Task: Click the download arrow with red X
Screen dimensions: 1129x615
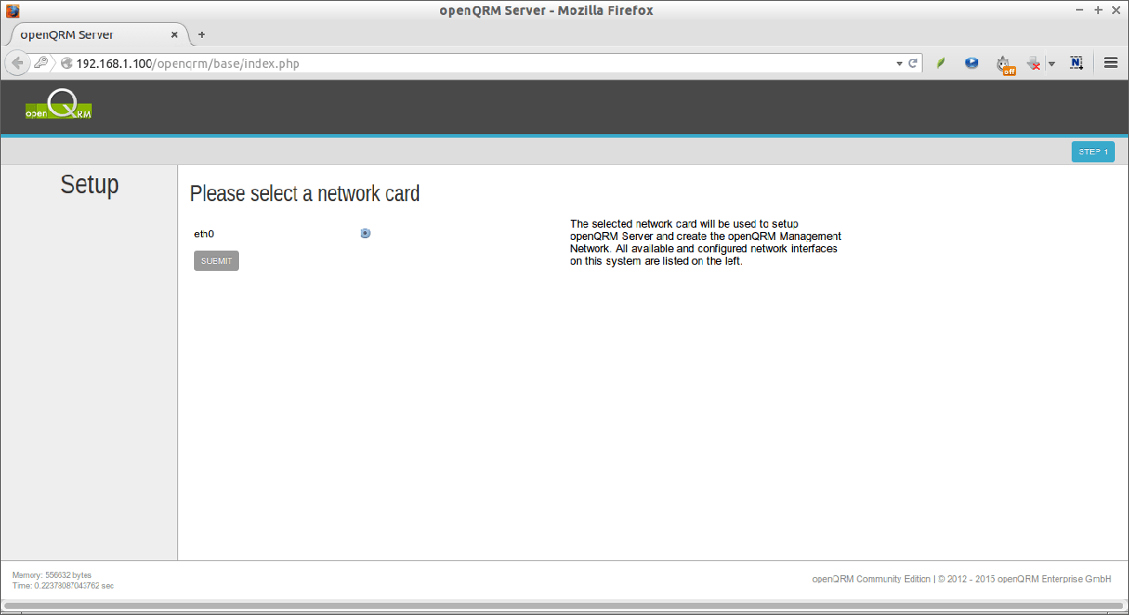Action: click(x=1034, y=64)
